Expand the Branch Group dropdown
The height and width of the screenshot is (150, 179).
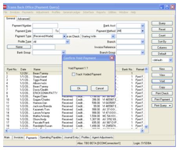click(142, 52)
